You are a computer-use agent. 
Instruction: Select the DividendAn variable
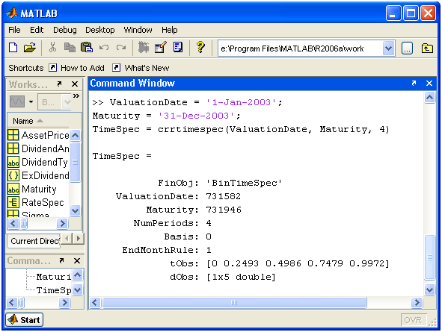click(x=38, y=148)
